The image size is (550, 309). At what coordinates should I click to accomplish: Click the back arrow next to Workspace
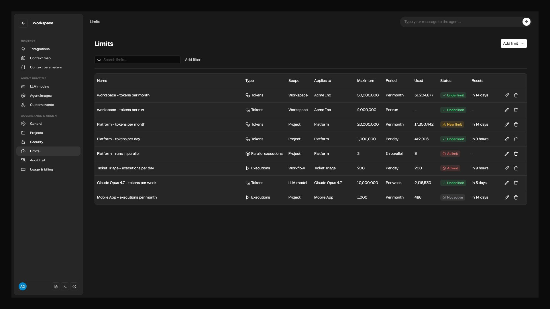pos(23,23)
